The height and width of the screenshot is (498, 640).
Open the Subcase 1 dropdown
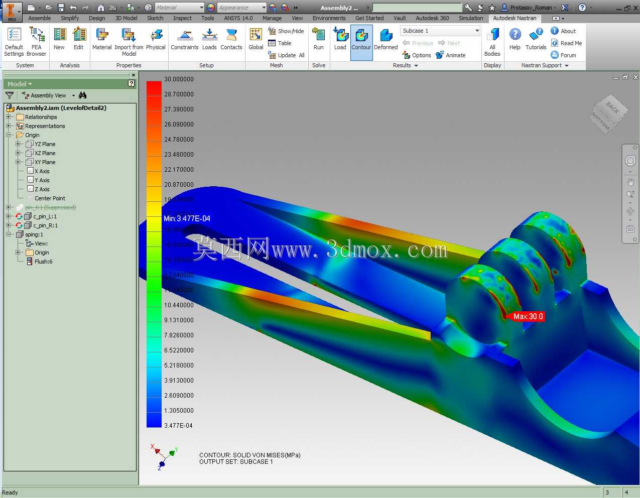[441, 31]
